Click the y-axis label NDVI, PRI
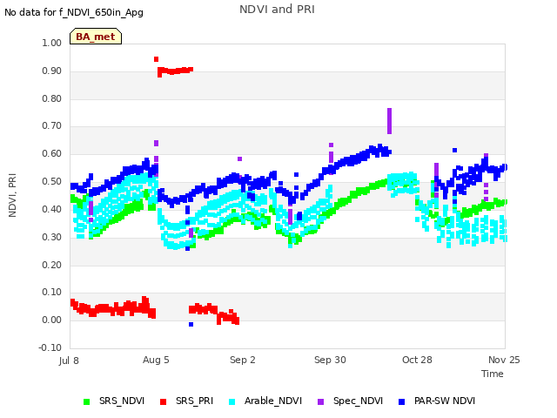This screenshot has width=557, height=418. (x=12, y=195)
